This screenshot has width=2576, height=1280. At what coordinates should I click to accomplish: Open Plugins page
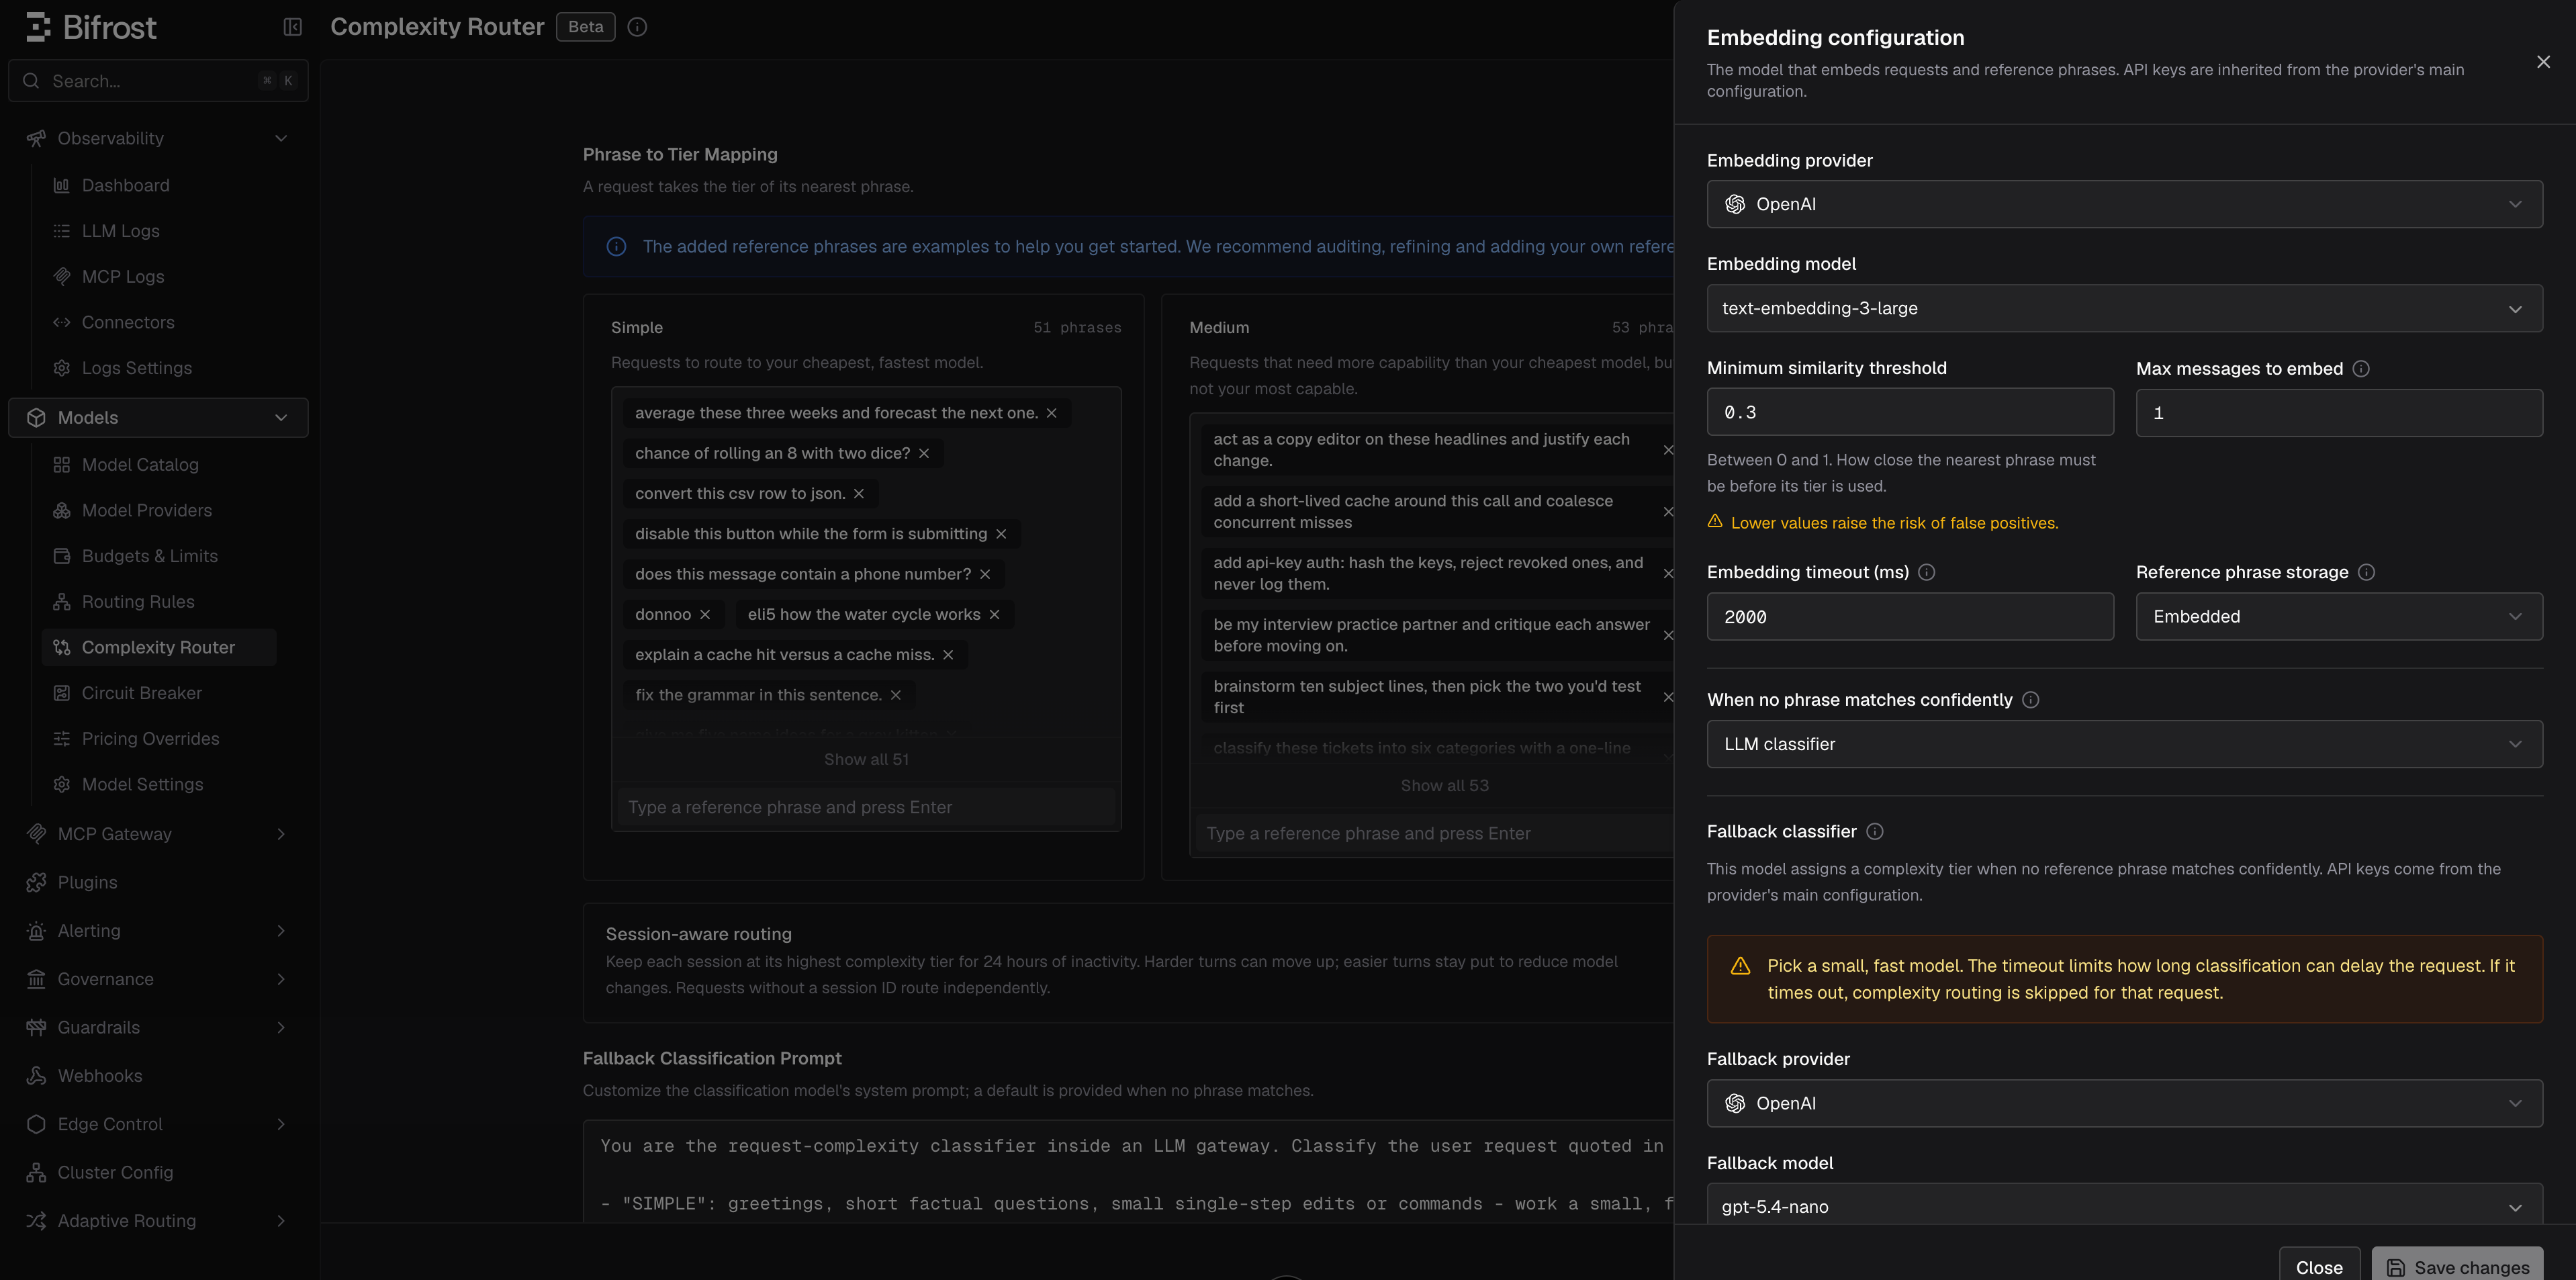158,882
